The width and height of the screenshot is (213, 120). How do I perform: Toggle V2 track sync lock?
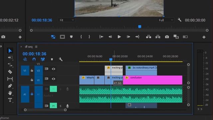click(47, 69)
